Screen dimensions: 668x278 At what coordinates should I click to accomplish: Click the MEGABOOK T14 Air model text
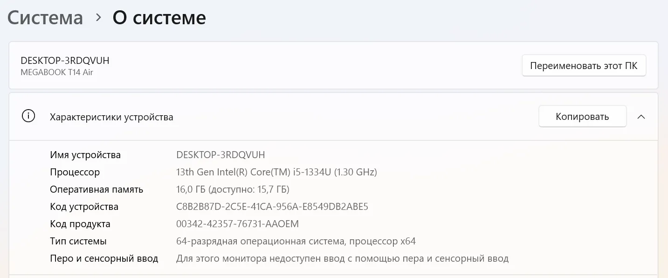coord(57,72)
